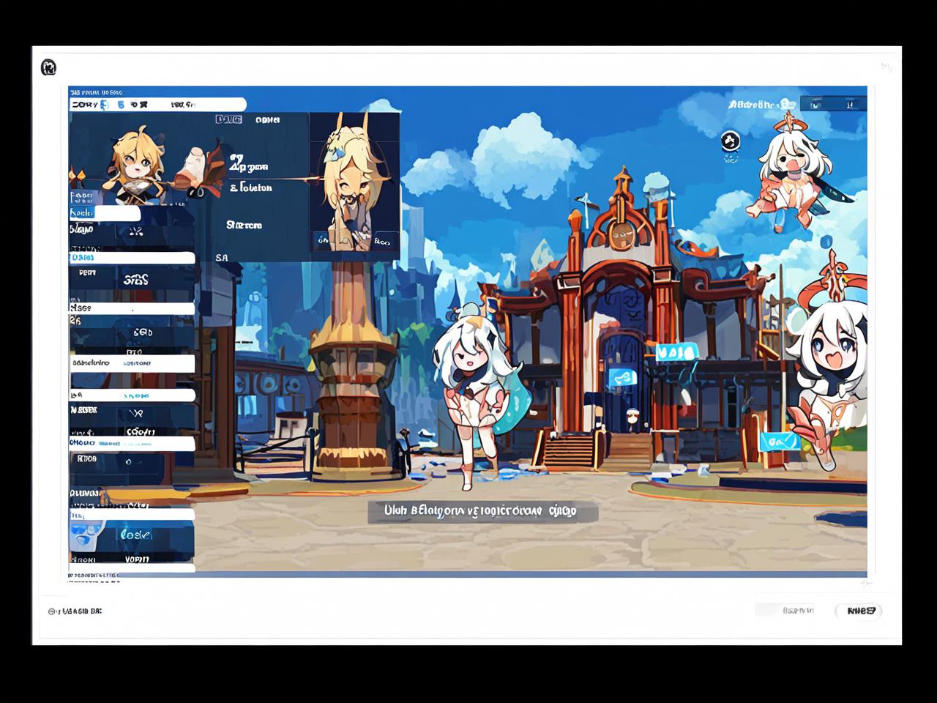This screenshot has width=937, height=703.
Task: Click the blue sign beside the building entrance
Action: [x=621, y=378]
